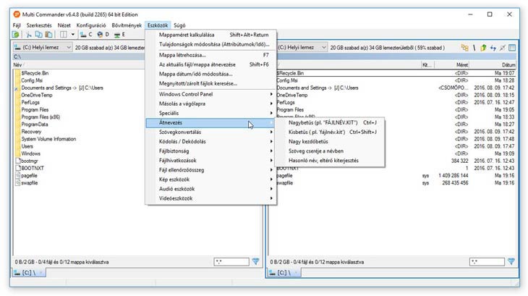Click the left panel C:\ tab

26,273
